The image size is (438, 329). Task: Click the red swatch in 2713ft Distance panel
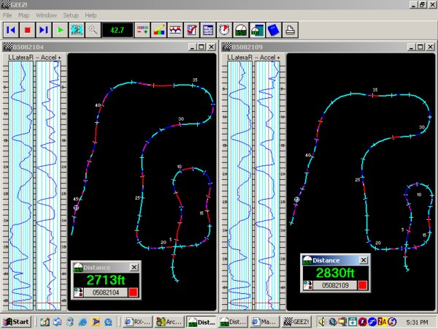134,292
